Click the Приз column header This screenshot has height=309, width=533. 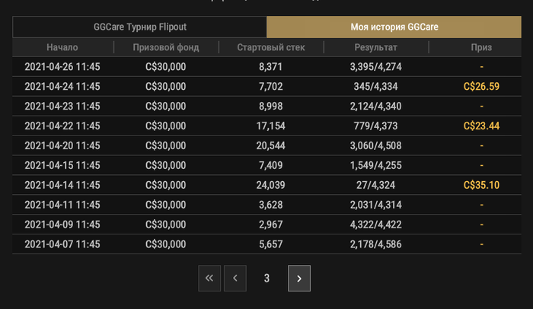click(x=481, y=47)
